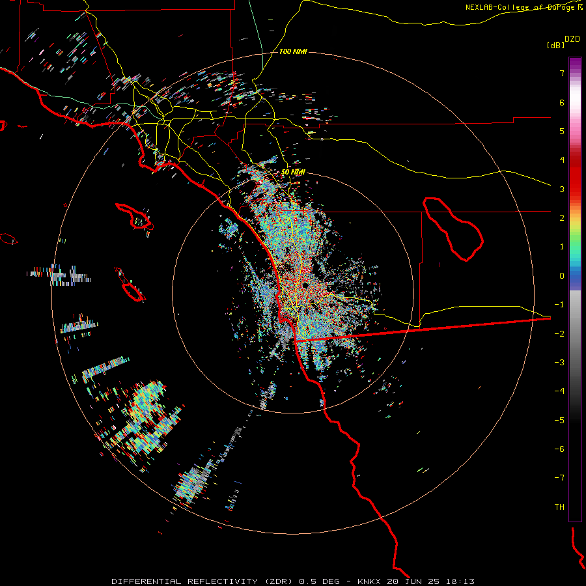This screenshot has width=586, height=586.
Task: Click the large multicolor echo cluster offshore southwest
Action: [x=144, y=419]
